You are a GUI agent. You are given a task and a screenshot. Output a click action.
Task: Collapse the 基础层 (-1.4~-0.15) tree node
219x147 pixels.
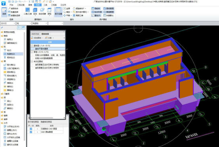pos(32,45)
